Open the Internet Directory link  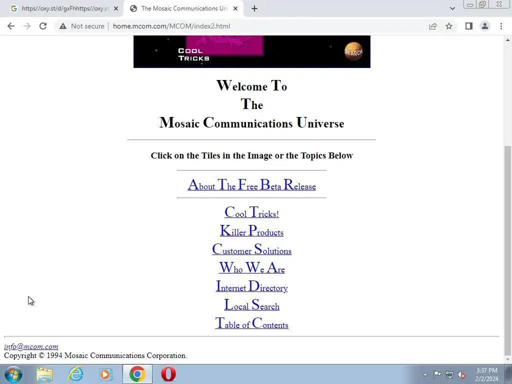[x=252, y=286]
